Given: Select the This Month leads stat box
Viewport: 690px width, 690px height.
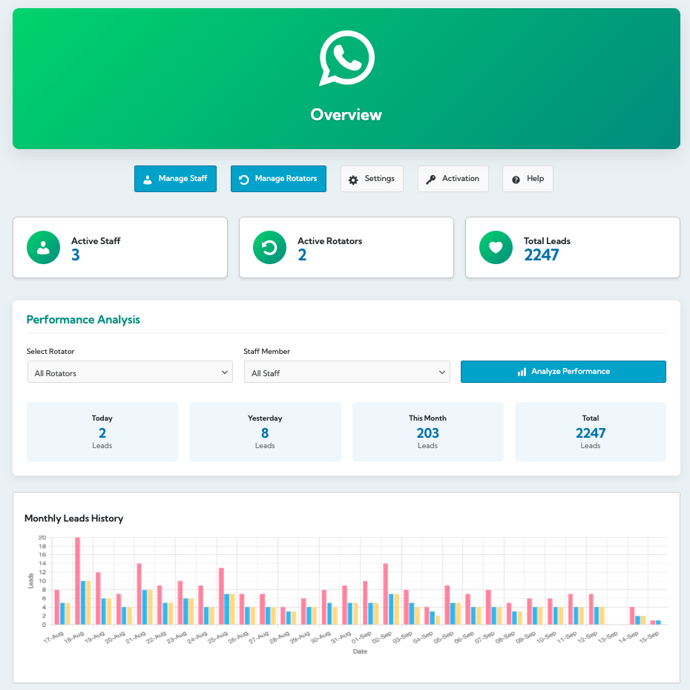Looking at the screenshot, I should click(428, 432).
